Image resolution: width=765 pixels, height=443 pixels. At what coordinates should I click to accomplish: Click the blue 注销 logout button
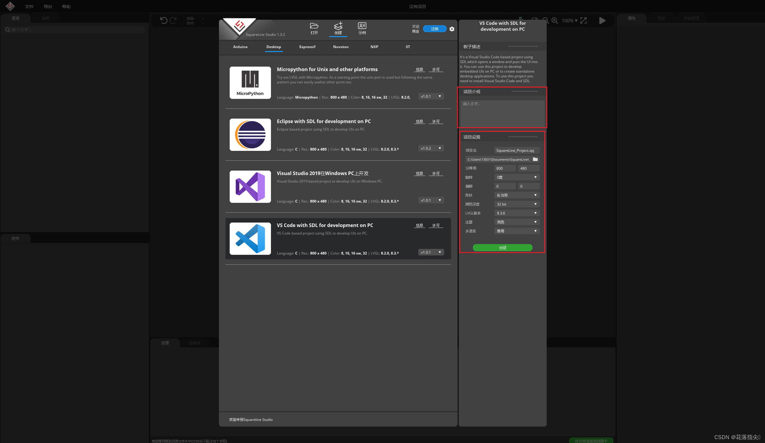point(435,29)
